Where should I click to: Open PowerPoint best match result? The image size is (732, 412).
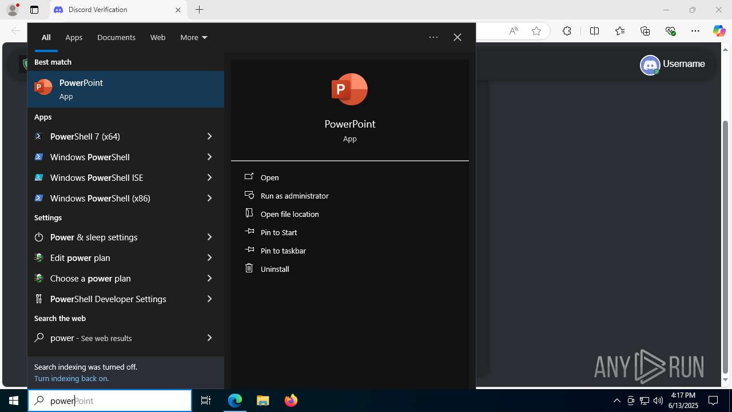coord(126,89)
